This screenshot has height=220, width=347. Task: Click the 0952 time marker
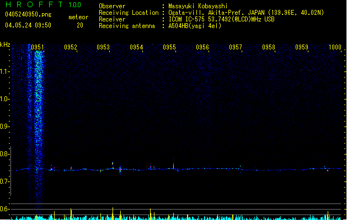[71, 47]
